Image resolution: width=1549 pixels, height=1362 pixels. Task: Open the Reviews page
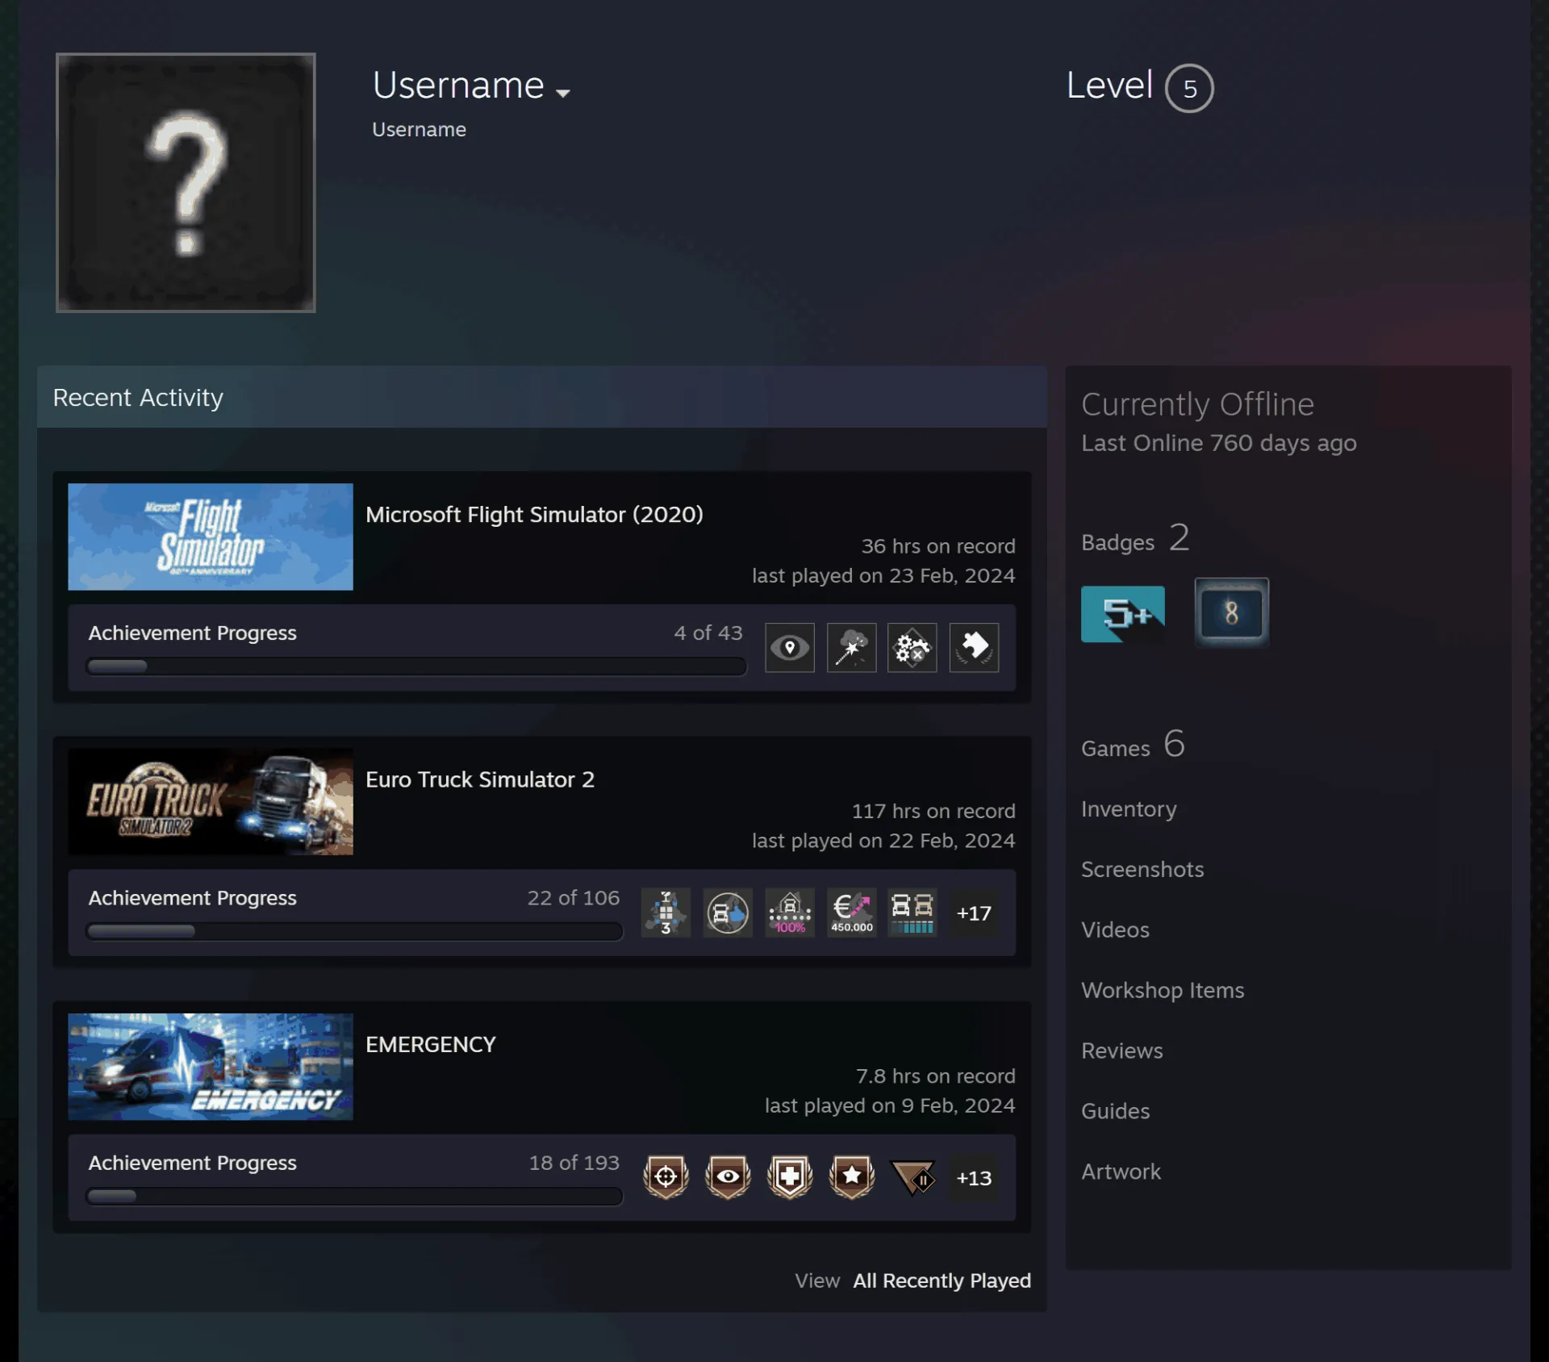point(1122,1051)
